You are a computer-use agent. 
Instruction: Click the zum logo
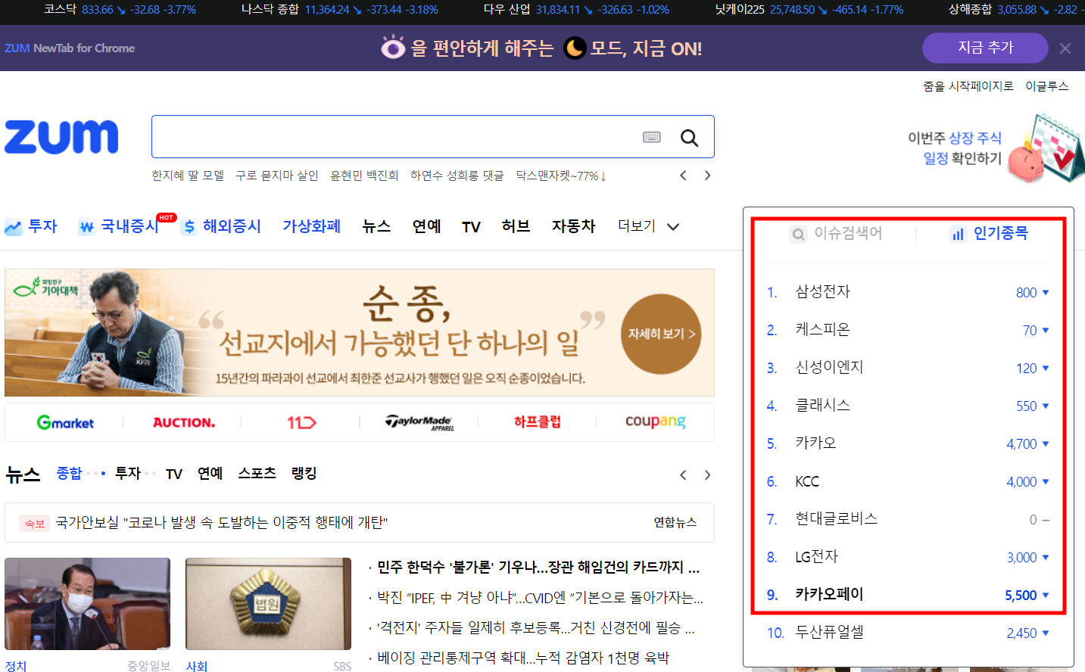point(61,137)
